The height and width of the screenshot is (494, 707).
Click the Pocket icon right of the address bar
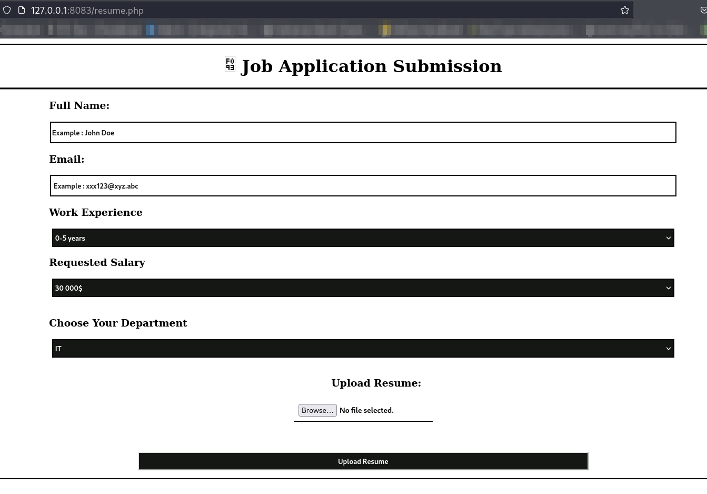703,10
